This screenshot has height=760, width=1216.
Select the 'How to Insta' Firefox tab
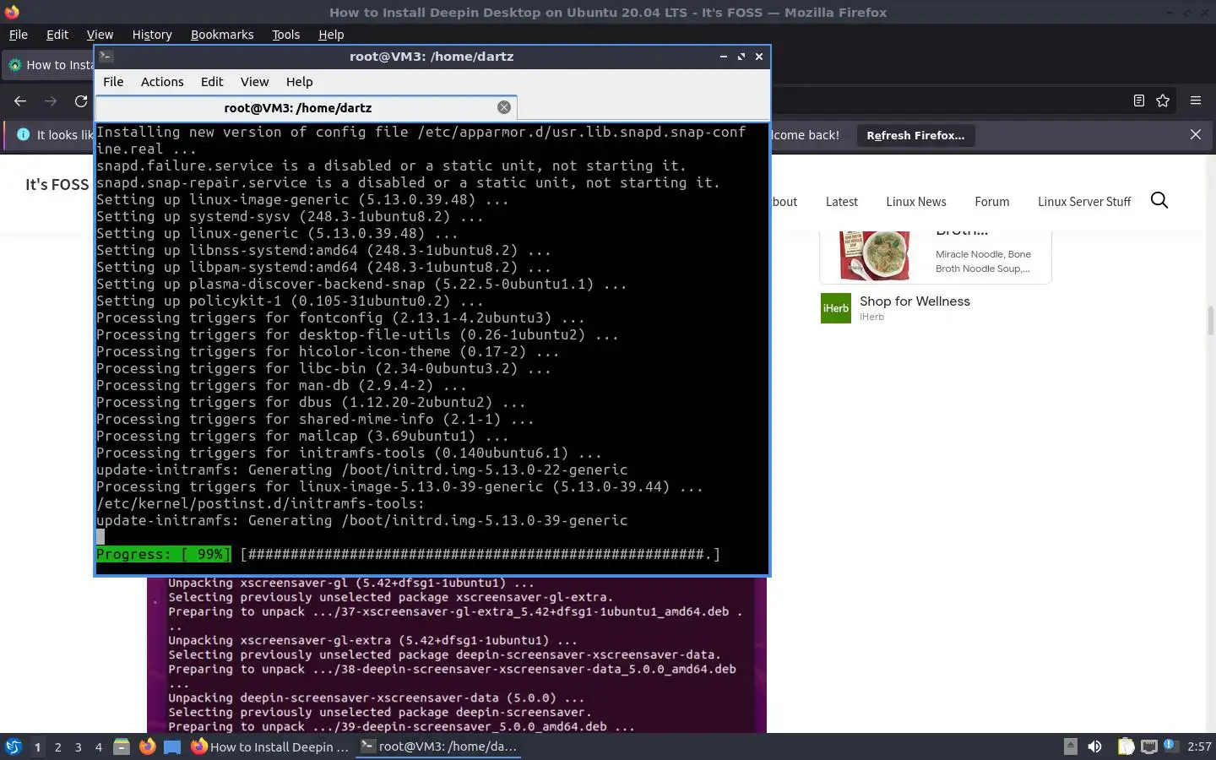click(x=49, y=65)
